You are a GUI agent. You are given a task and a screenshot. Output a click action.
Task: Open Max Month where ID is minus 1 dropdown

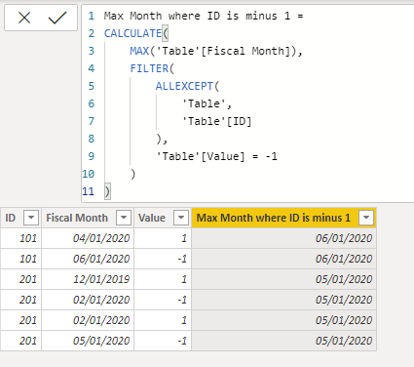click(x=366, y=218)
